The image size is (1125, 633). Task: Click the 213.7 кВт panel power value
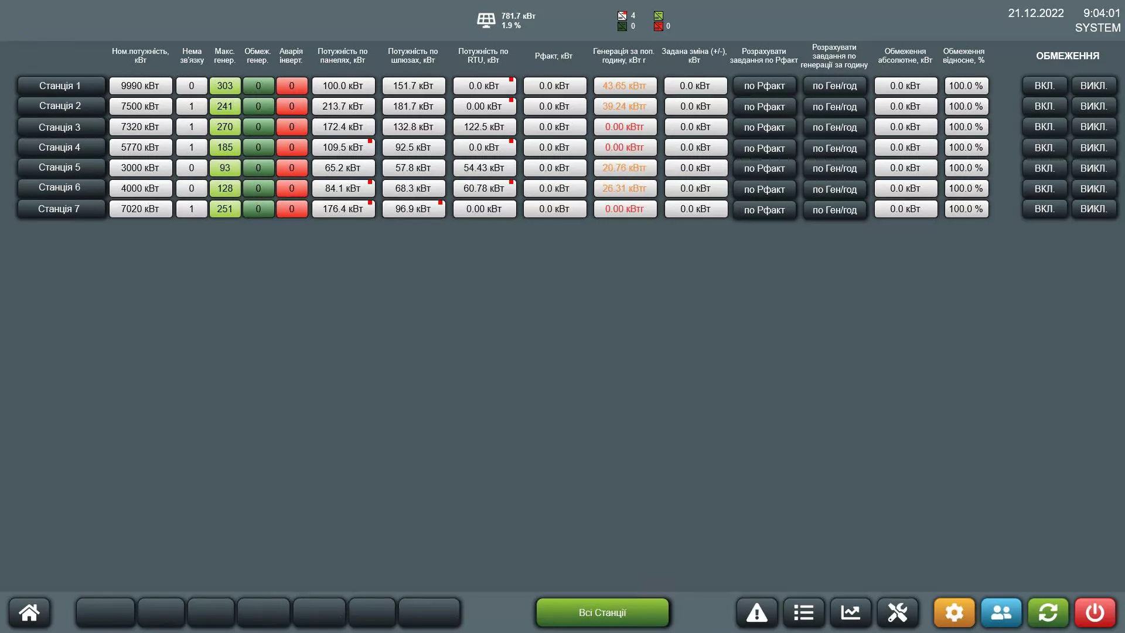pyautogui.click(x=343, y=106)
